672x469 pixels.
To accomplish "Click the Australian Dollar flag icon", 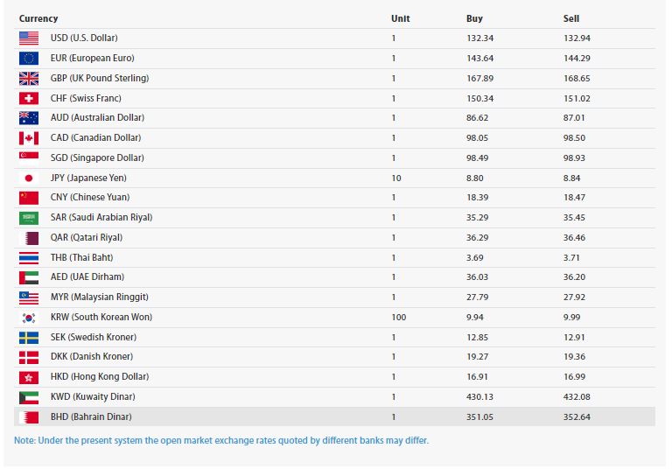I will [x=29, y=117].
